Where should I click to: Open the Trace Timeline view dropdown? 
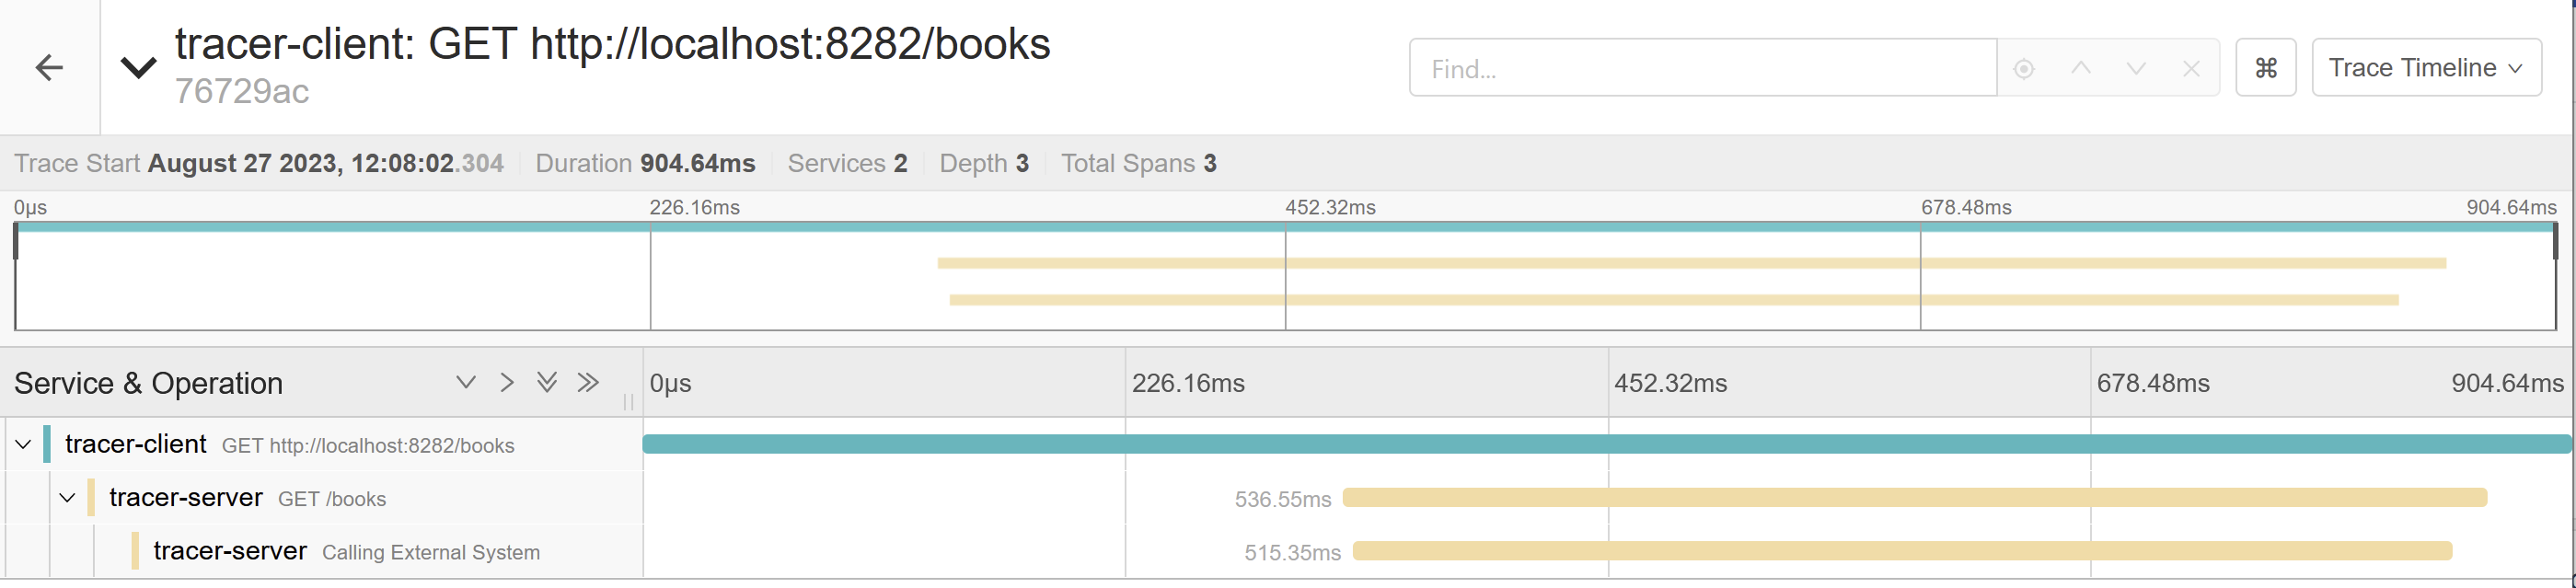point(2425,68)
